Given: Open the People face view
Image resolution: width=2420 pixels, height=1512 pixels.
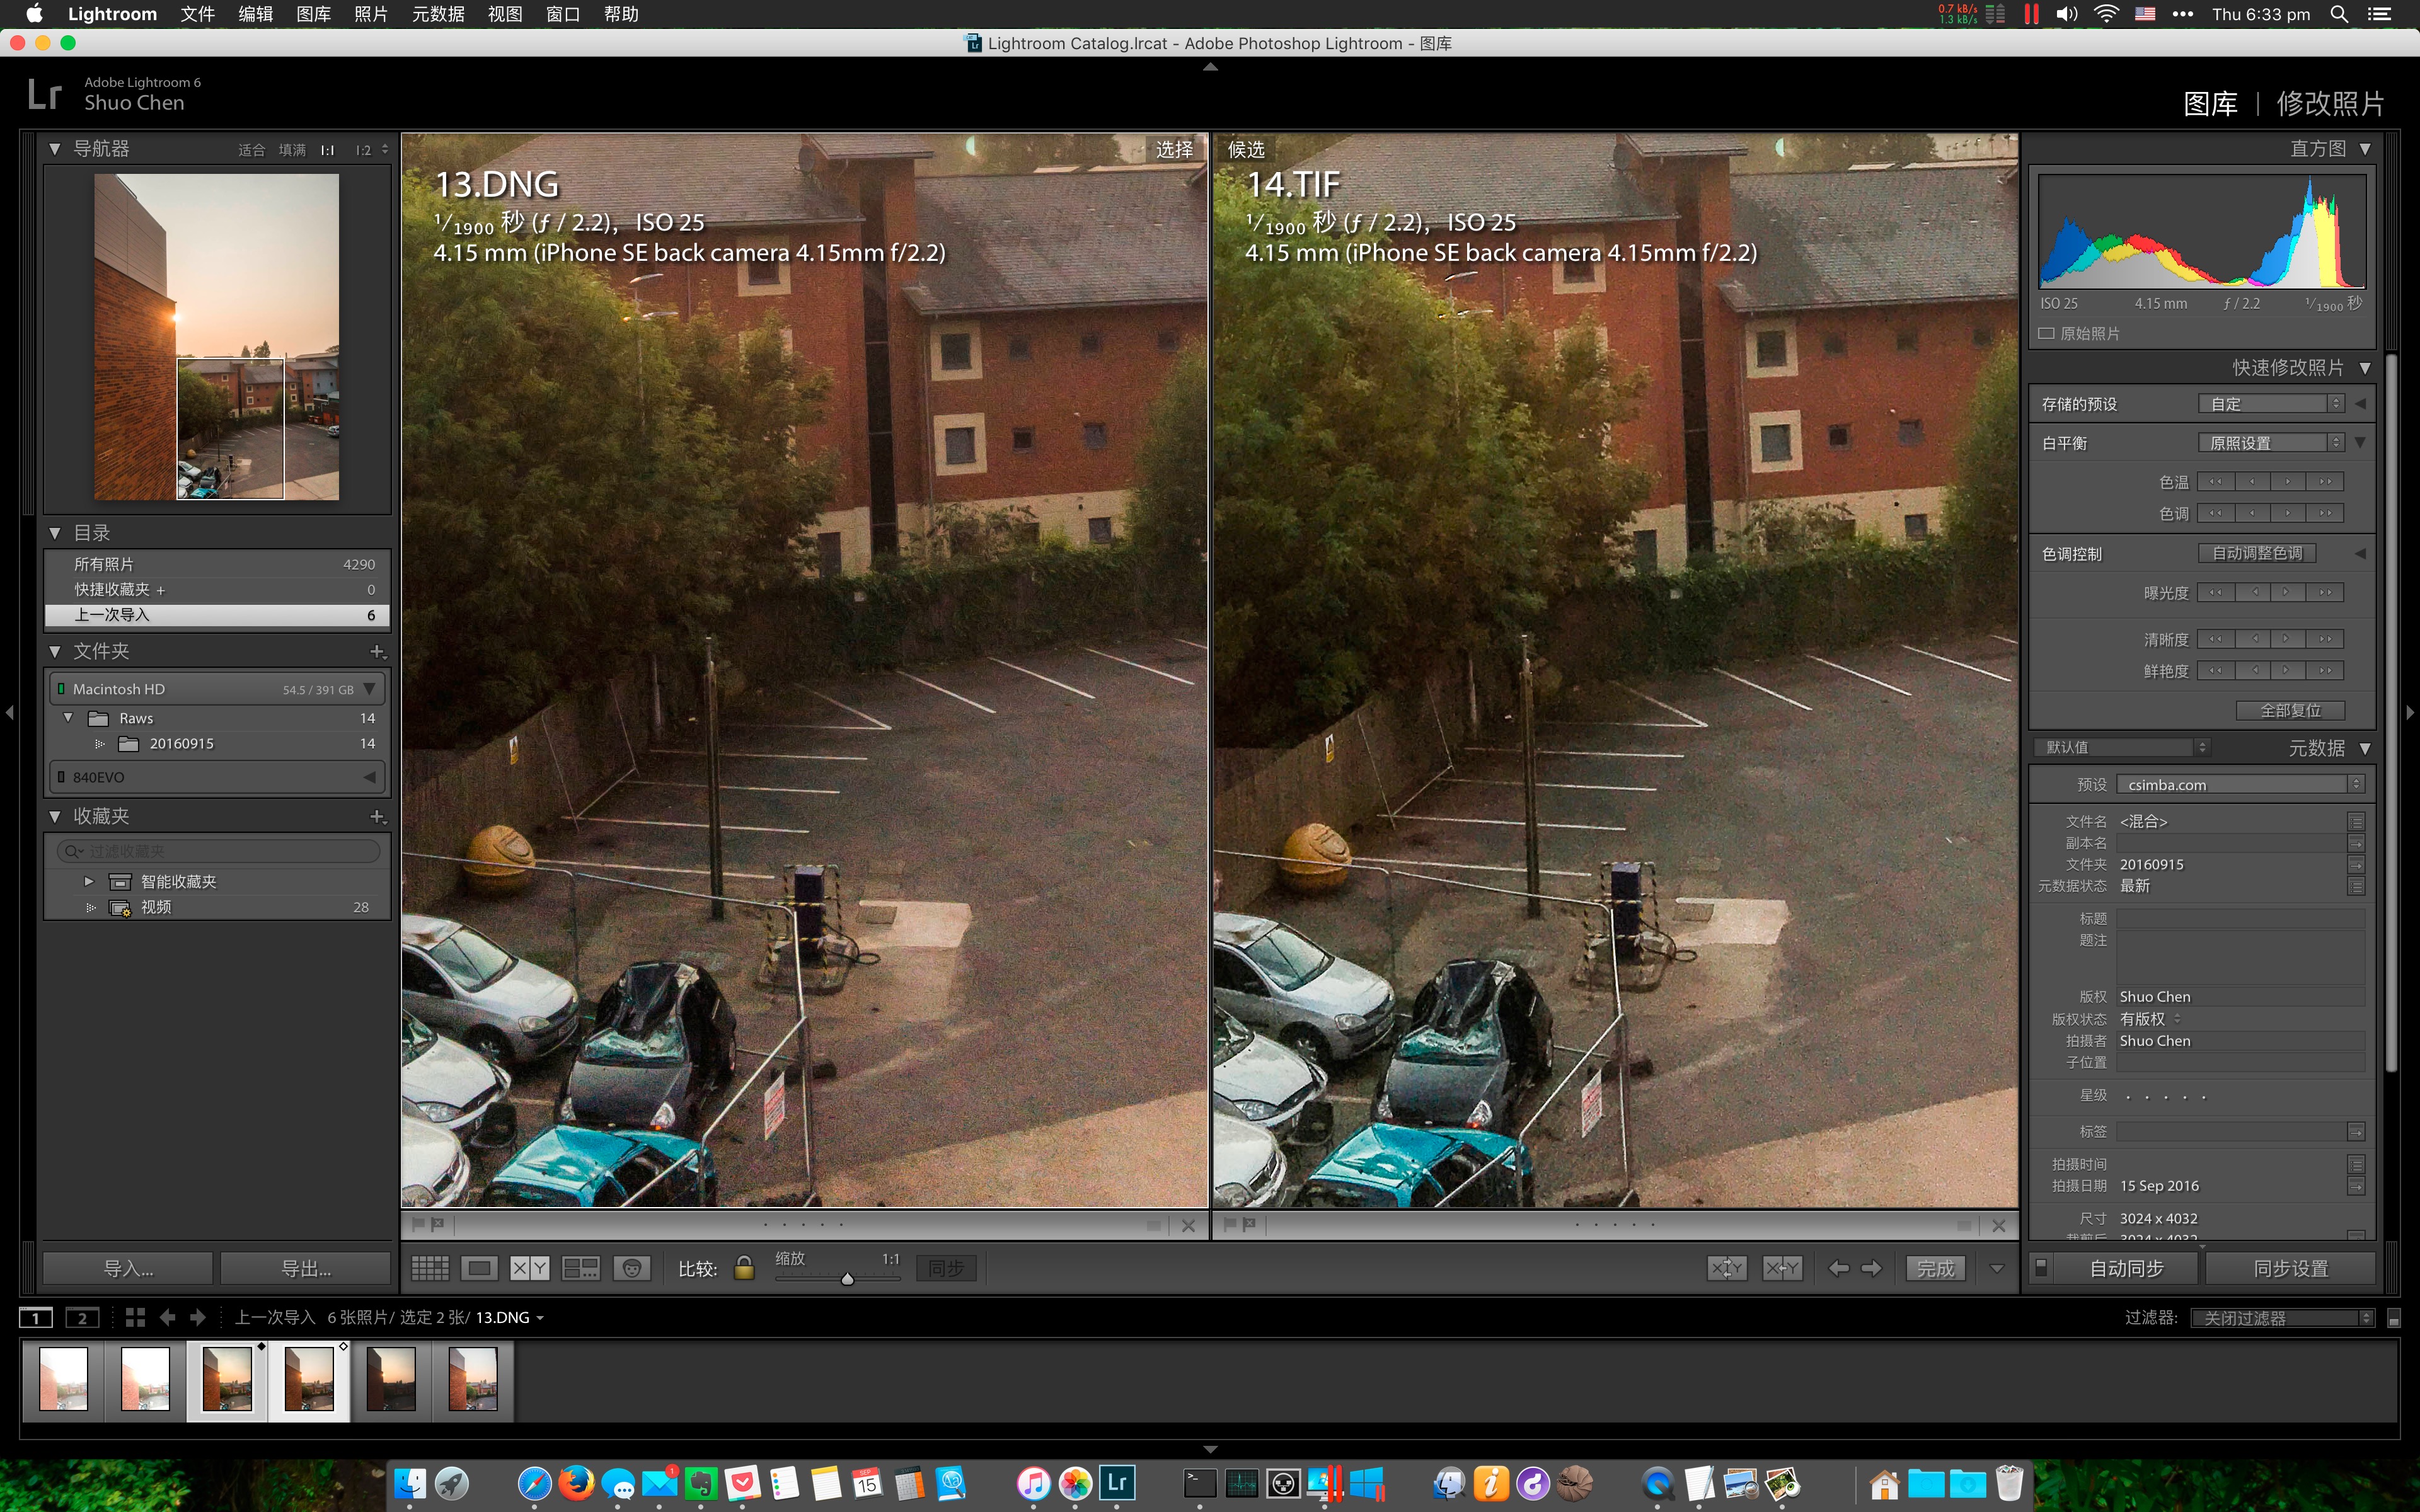Looking at the screenshot, I should 632,1268.
